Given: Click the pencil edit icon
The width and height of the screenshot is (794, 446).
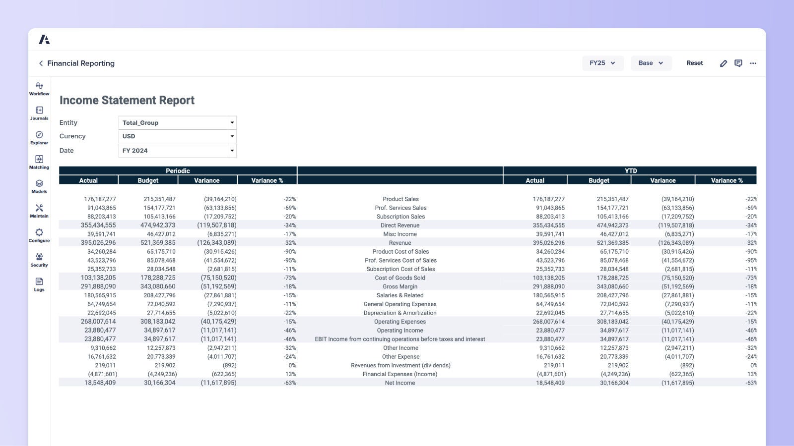Looking at the screenshot, I should coord(724,63).
